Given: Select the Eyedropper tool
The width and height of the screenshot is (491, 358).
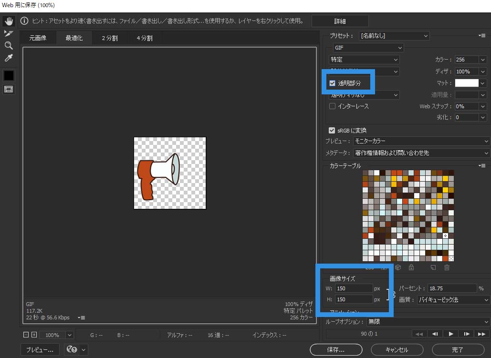Looking at the screenshot, I should (9, 58).
